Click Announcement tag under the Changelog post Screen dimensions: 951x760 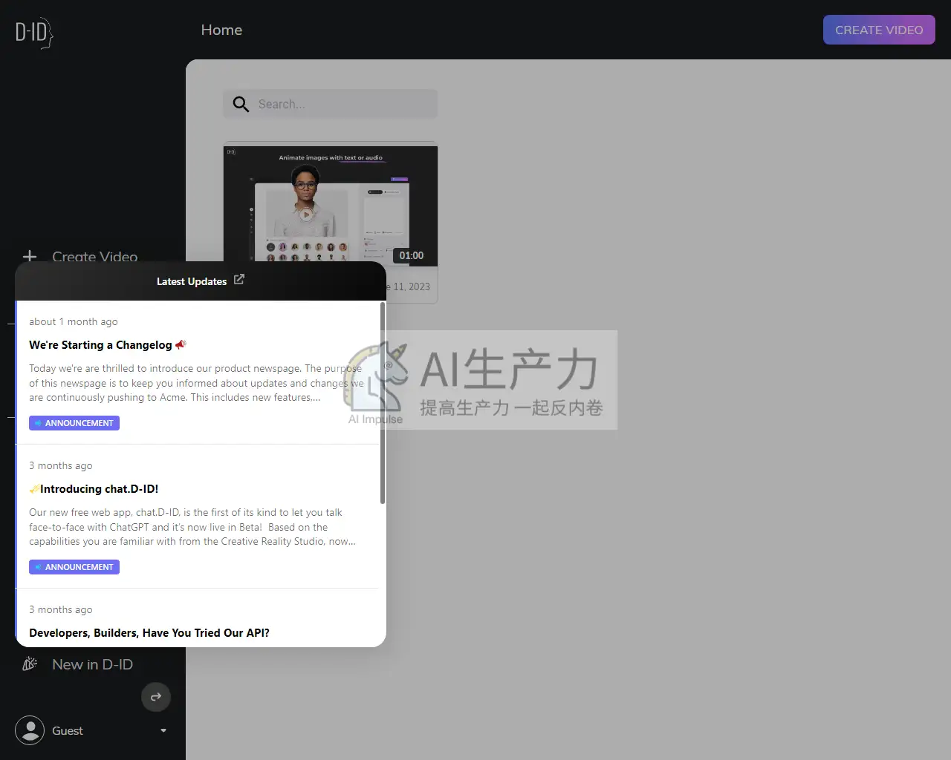(74, 423)
